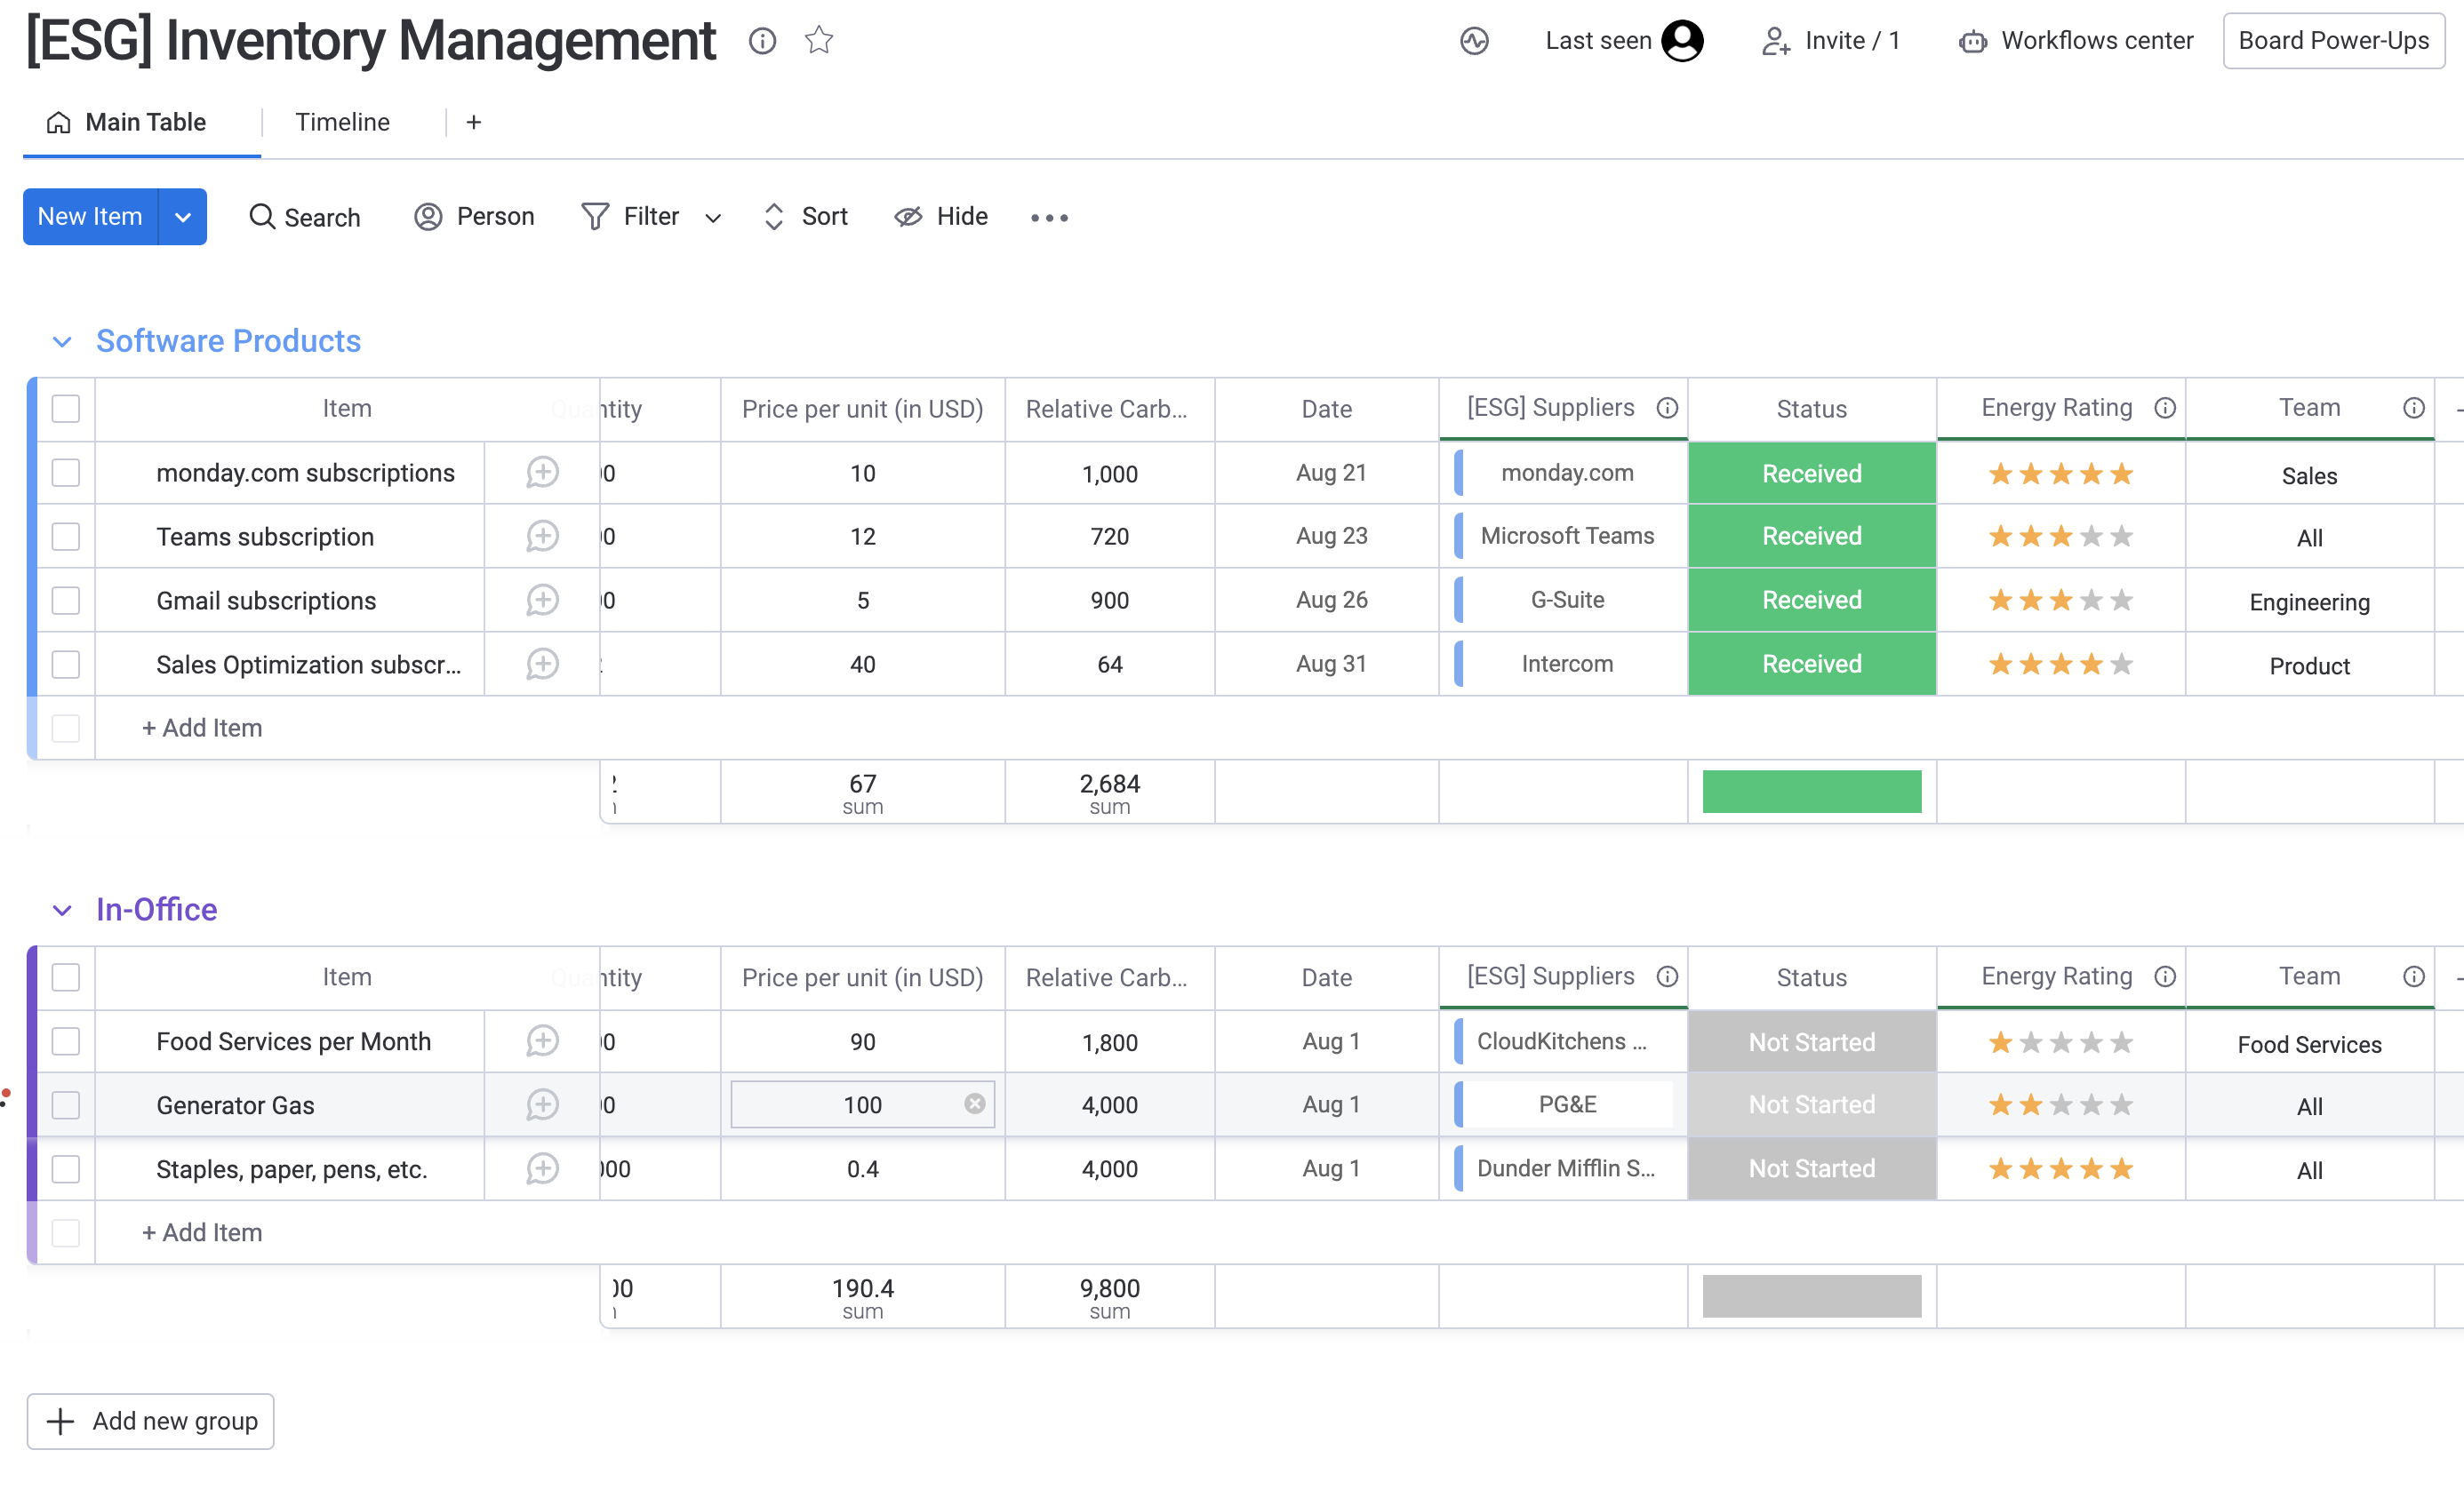Star the board as favorite
The width and height of the screenshot is (2464, 1498).
(819, 40)
